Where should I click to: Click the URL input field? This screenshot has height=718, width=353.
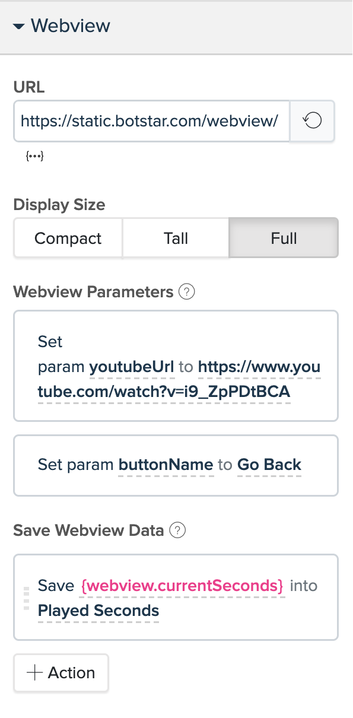152,121
